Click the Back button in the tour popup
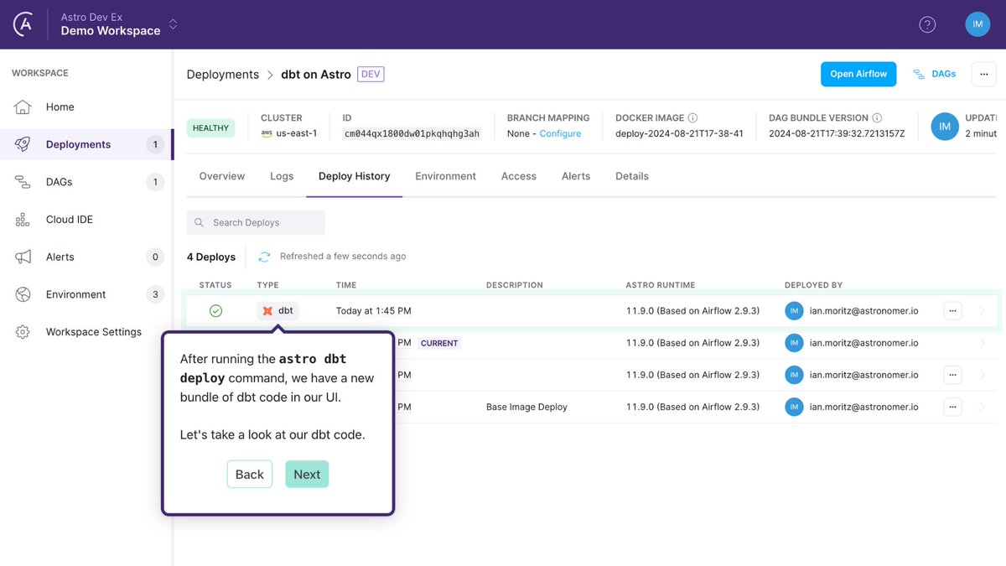 pos(250,475)
